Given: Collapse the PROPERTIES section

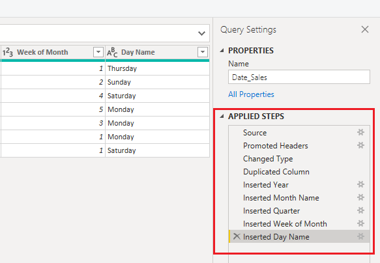Looking at the screenshot, I should [222, 51].
